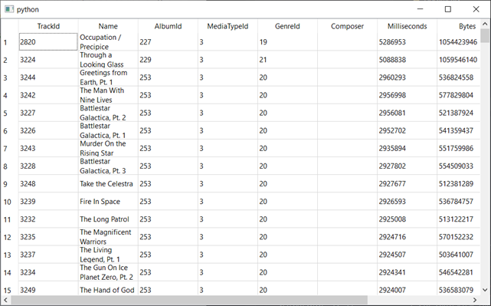Click cell 'Through a Looking Glass'
Viewport: 491px width, 306px height.
tap(108, 60)
